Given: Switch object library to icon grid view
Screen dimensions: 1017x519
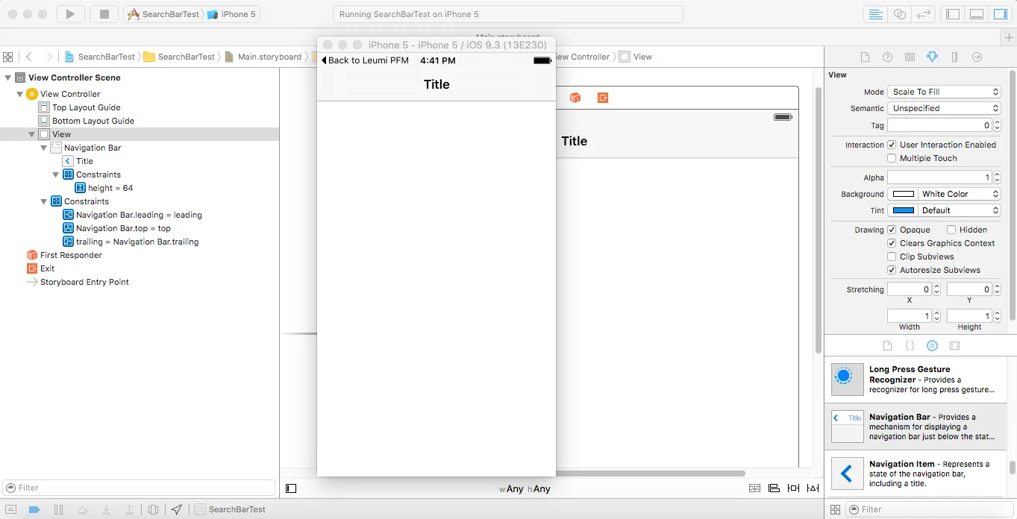Looking at the screenshot, I should pos(836,510).
